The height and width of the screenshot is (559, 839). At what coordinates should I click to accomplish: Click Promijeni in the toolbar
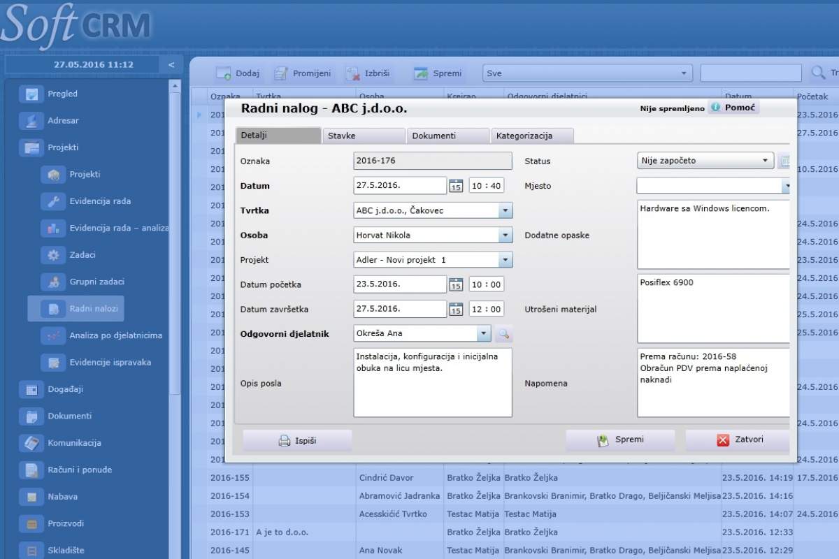pos(302,73)
